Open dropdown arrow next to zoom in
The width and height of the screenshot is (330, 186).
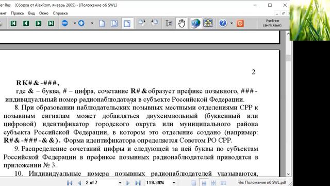92,23
